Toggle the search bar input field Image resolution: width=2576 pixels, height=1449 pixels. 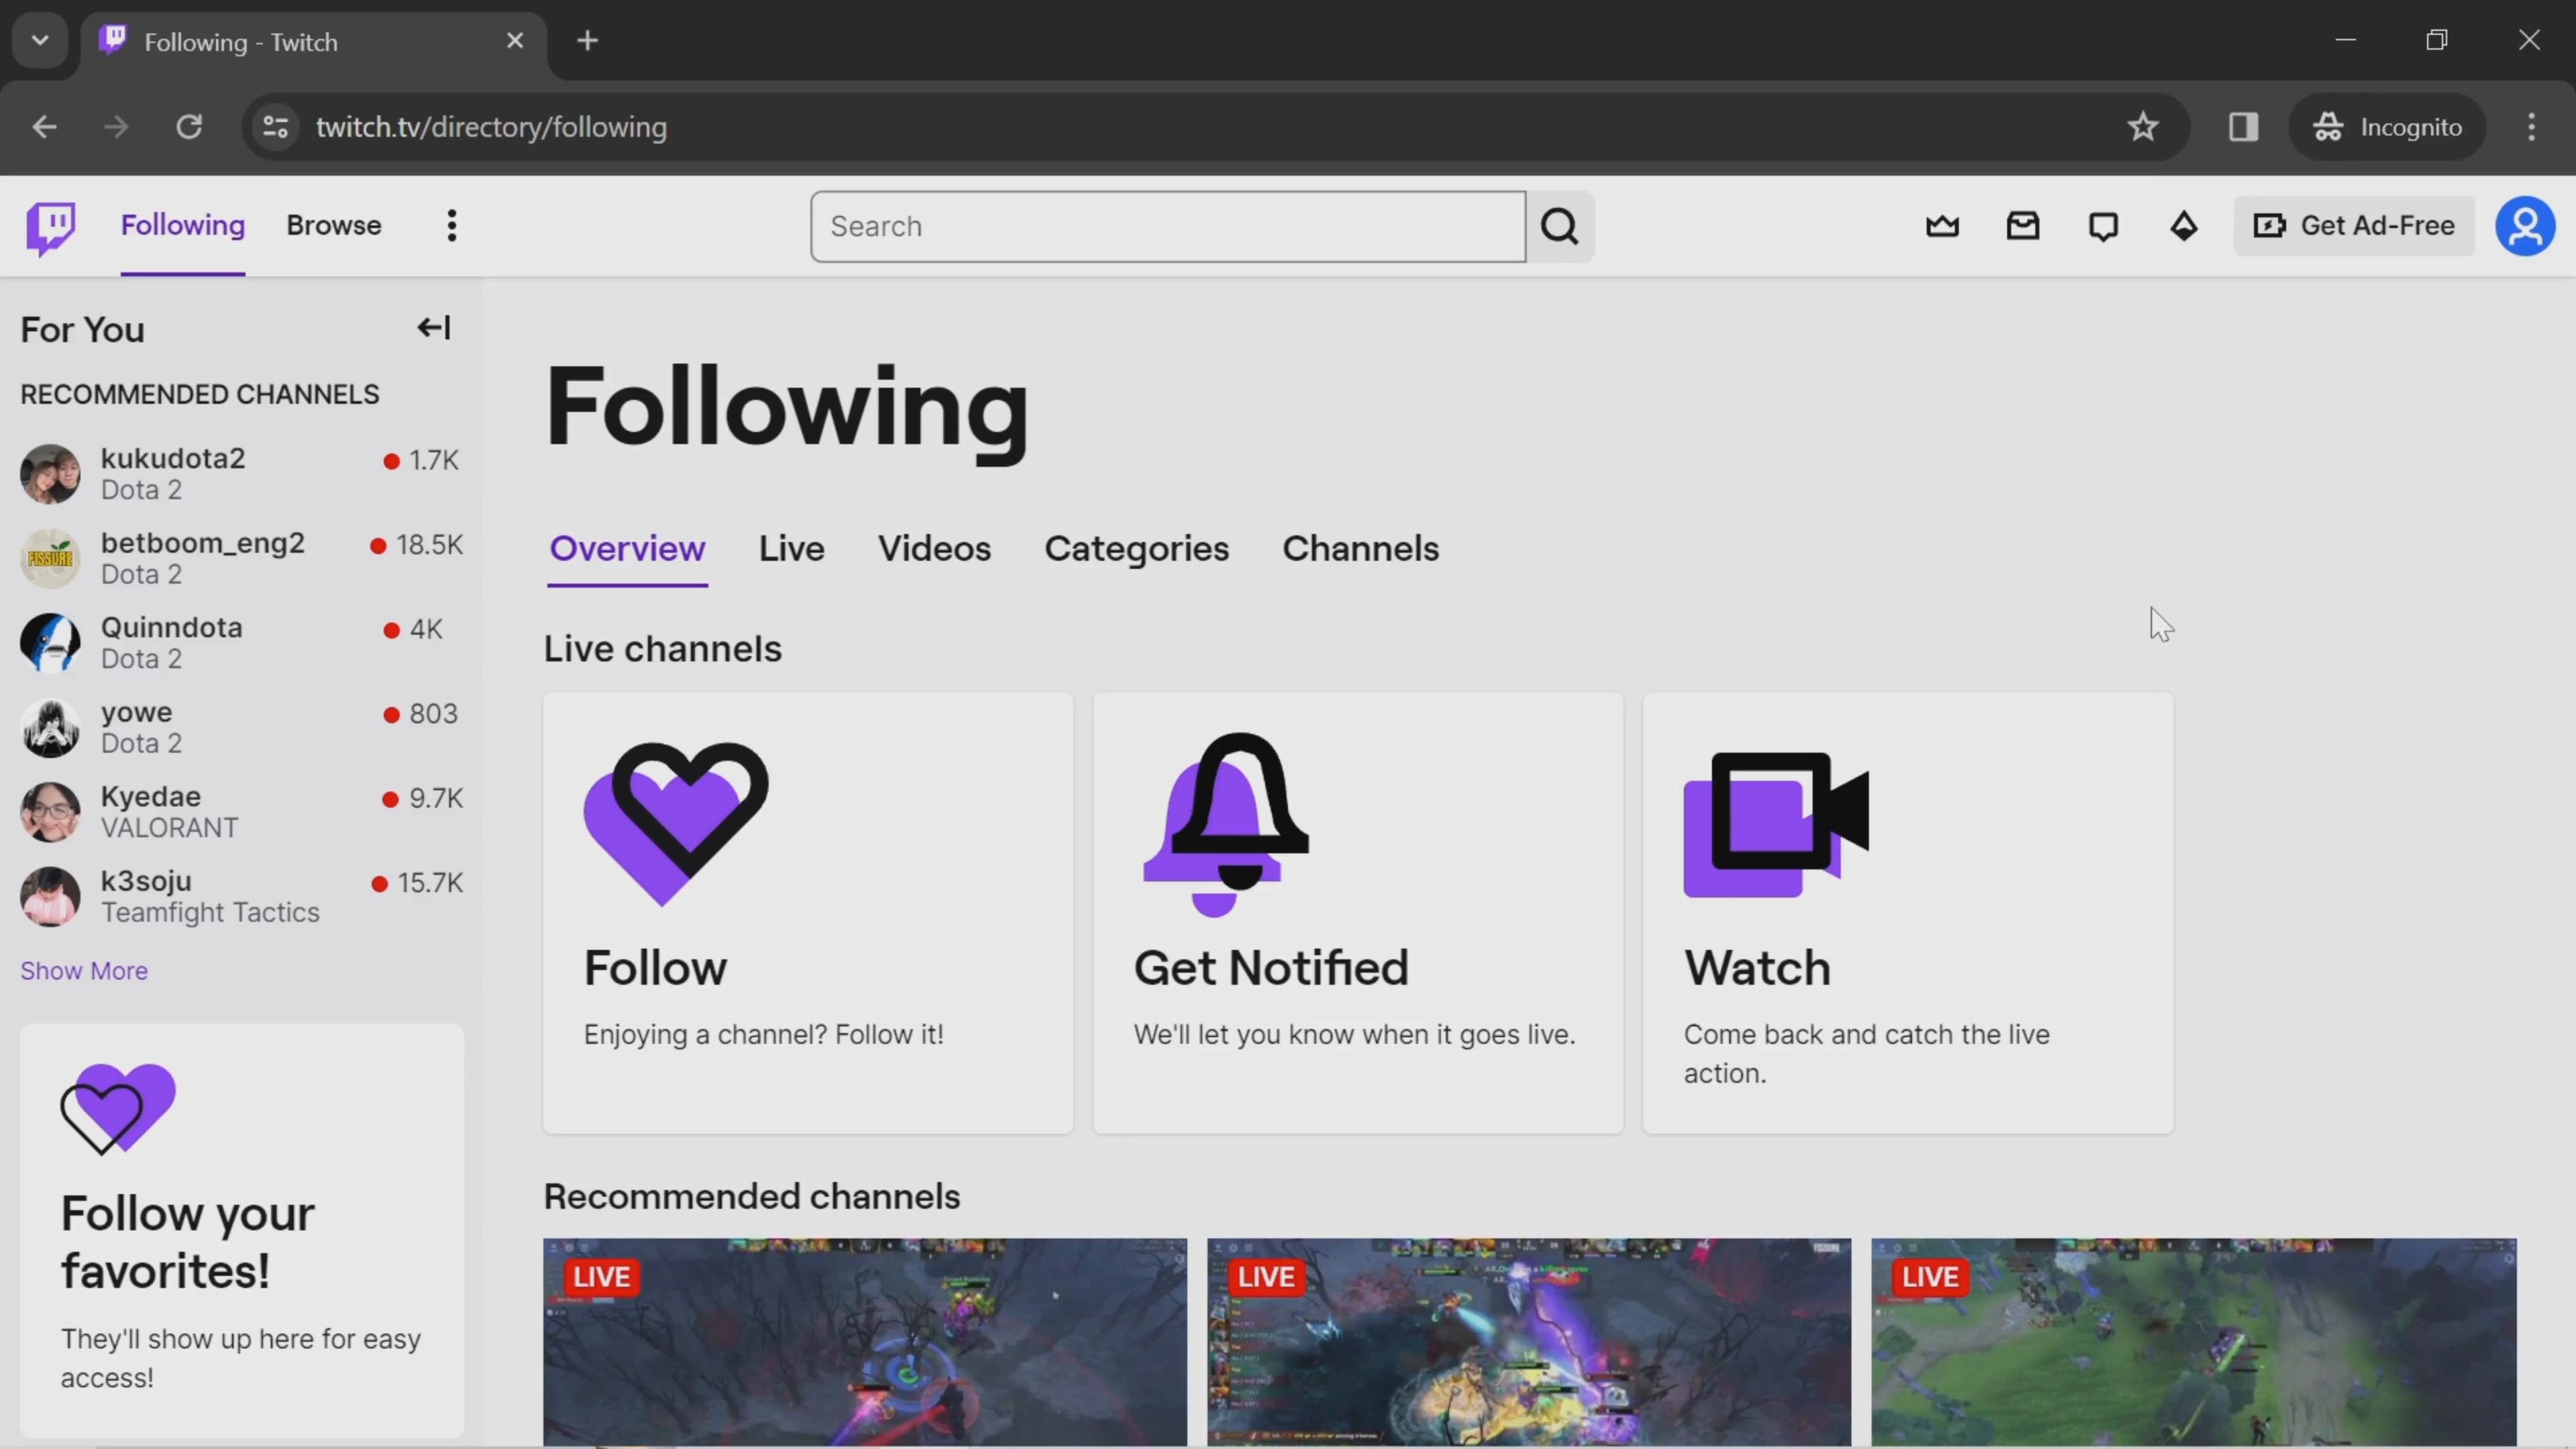coord(1169,225)
